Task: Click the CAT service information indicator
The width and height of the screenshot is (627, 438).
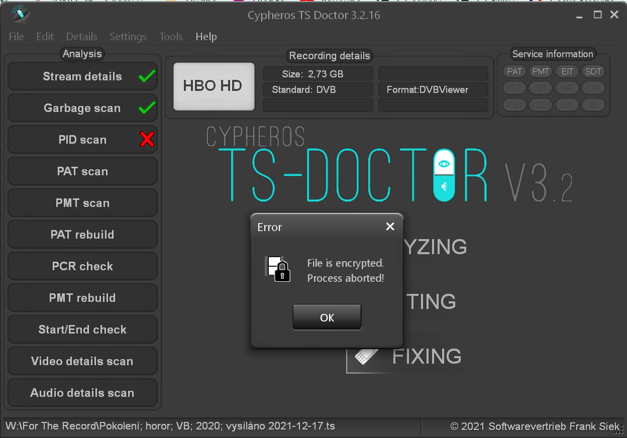Action: click(x=593, y=88)
